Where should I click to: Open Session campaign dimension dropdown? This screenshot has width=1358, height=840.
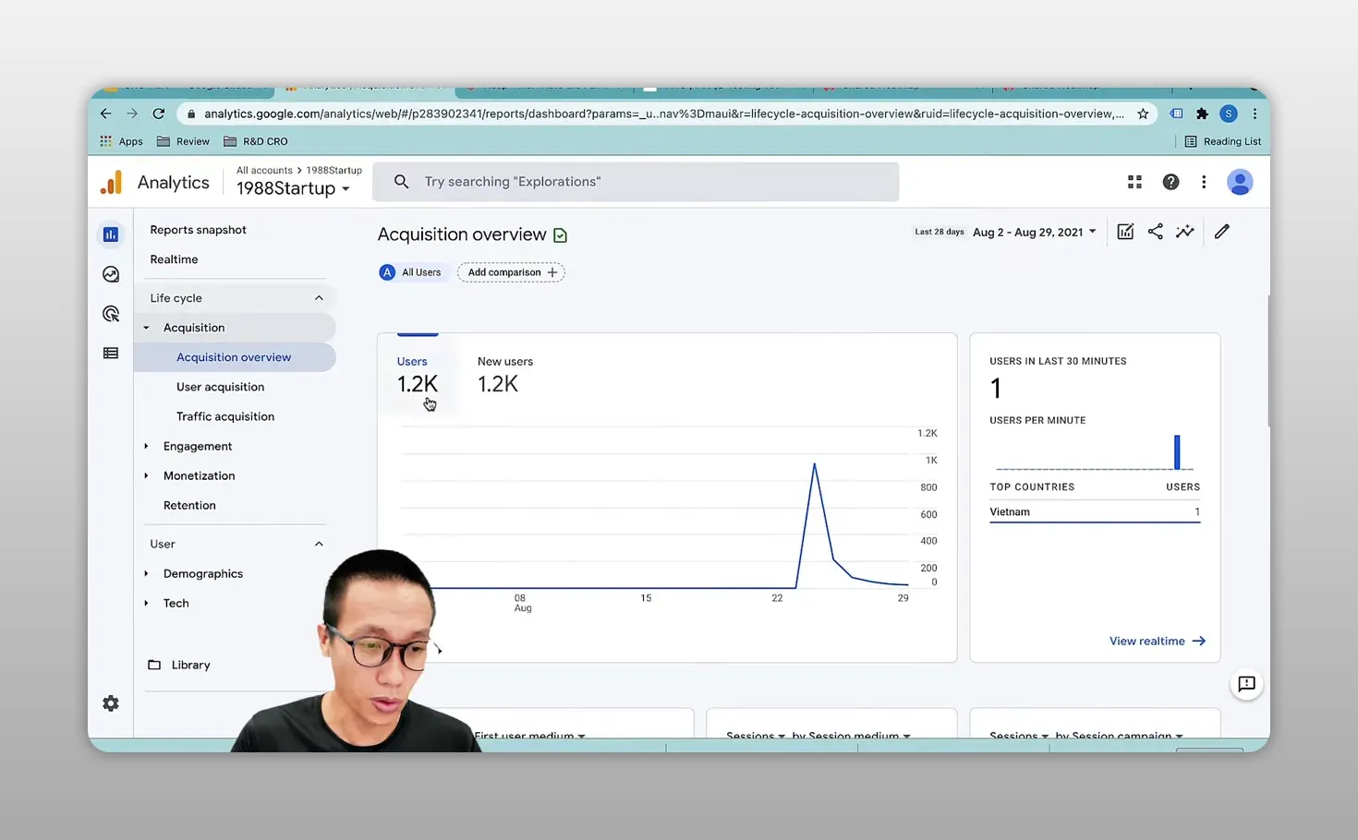point(1119,736)
